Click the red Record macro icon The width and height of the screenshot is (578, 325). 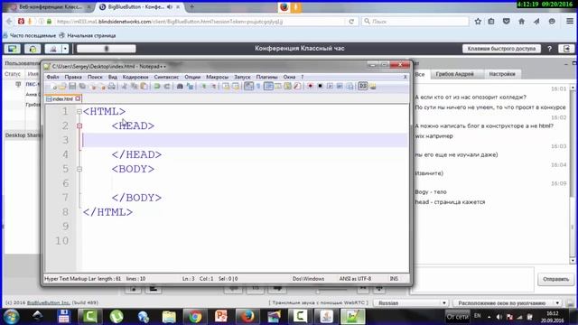(x=311, y=87)
